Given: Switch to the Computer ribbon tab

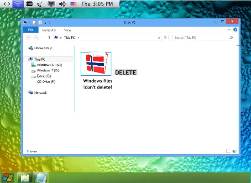Looking at the screenshot, I should 49,30.
